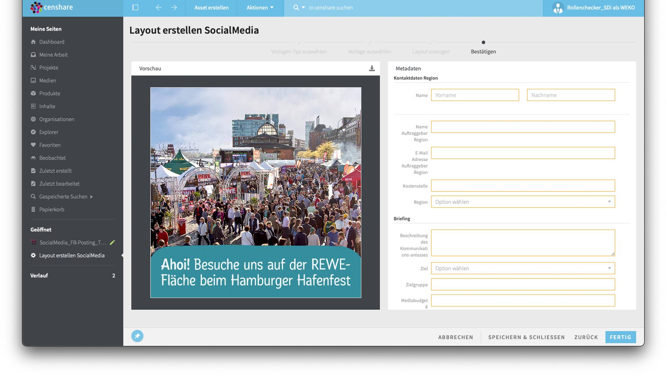
Task: Click the Vorname input field
Action: [x=475, y=95]
